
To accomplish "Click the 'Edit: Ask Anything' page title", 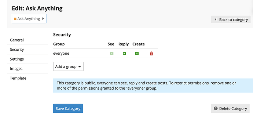I will 37,8.
